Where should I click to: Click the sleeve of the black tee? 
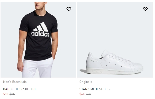pyautogui.click(x=23, y=23)
